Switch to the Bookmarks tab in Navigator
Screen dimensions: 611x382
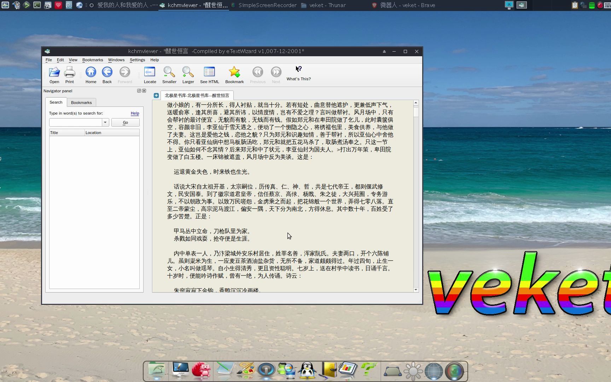(x=81, y=103)
